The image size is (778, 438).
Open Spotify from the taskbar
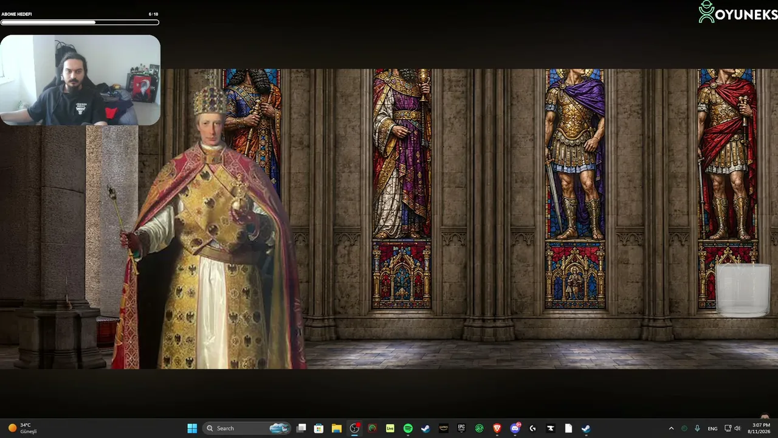pyautogui.click(x=408, y=428)
